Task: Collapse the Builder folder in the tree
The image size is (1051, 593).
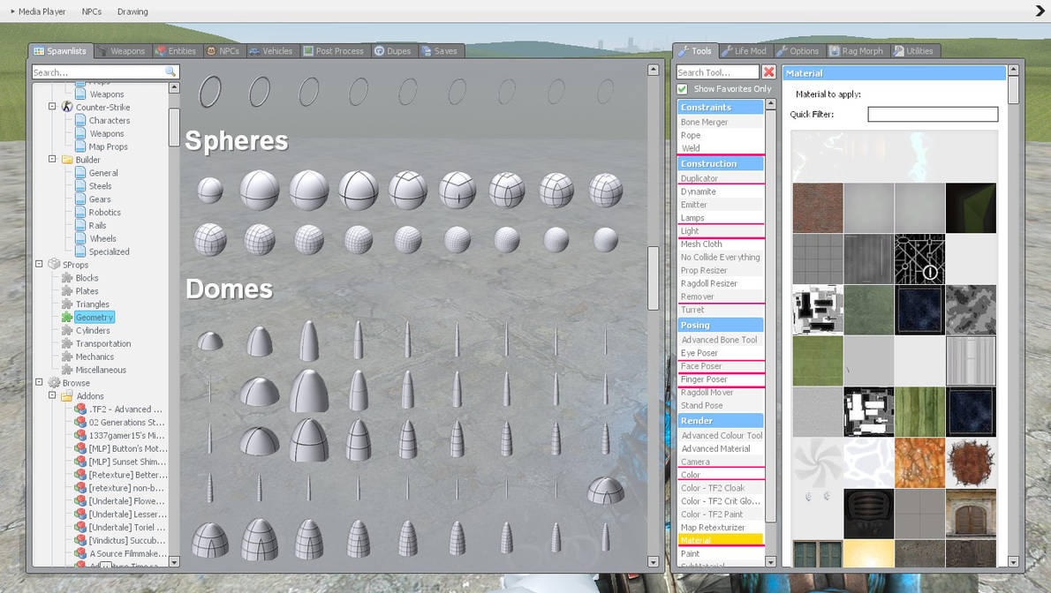Action: point(51,160)
